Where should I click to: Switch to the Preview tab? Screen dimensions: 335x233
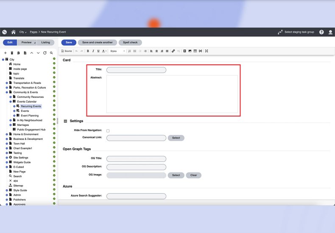[27, 42]
